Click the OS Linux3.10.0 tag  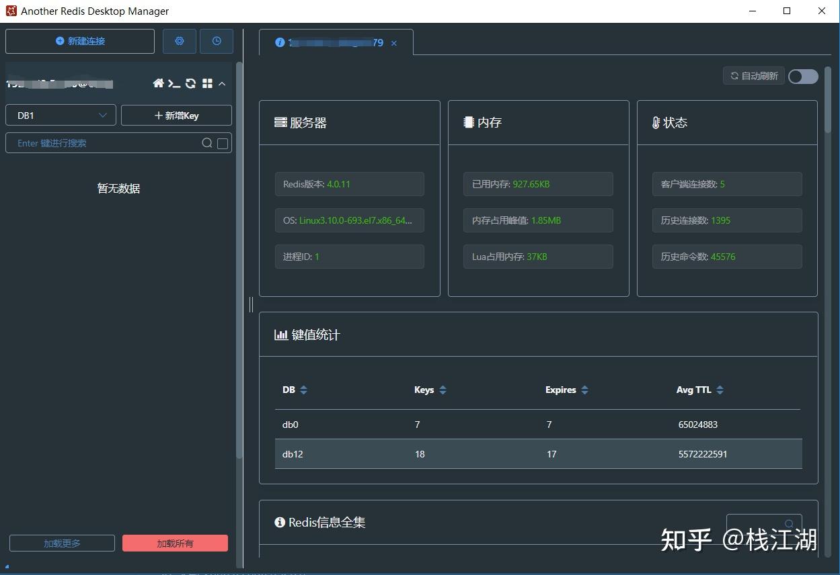tap(350, 220)
